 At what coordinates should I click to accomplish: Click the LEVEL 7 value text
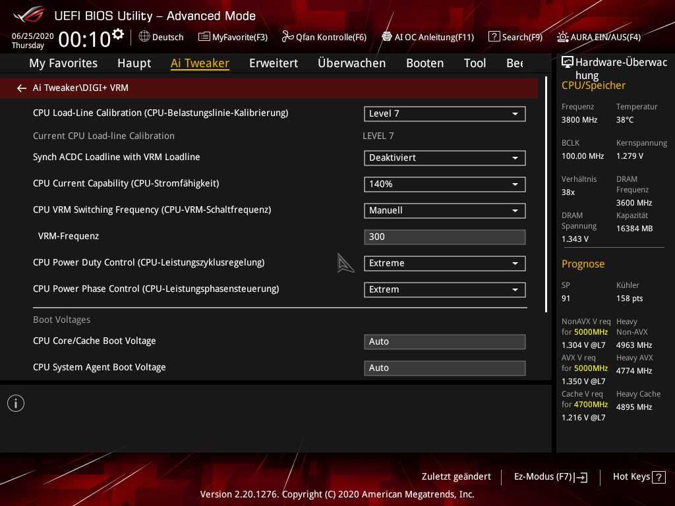click(378, 136)
